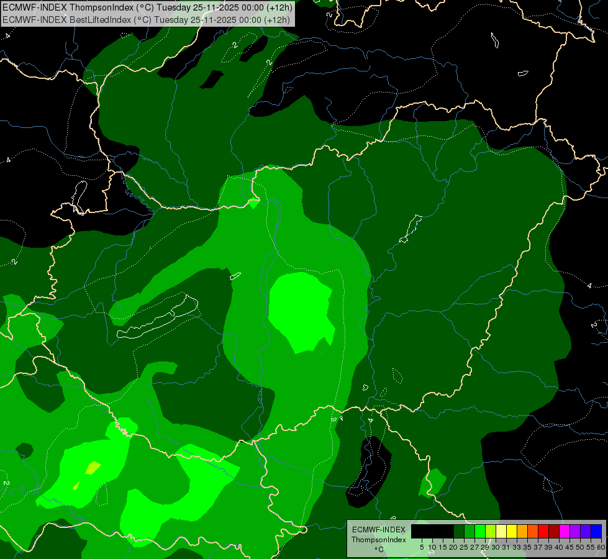
Task: Click the °C unit label in legend
Action: [x=379, y=549]
